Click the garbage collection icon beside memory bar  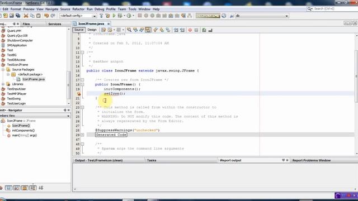click(224, 16)
